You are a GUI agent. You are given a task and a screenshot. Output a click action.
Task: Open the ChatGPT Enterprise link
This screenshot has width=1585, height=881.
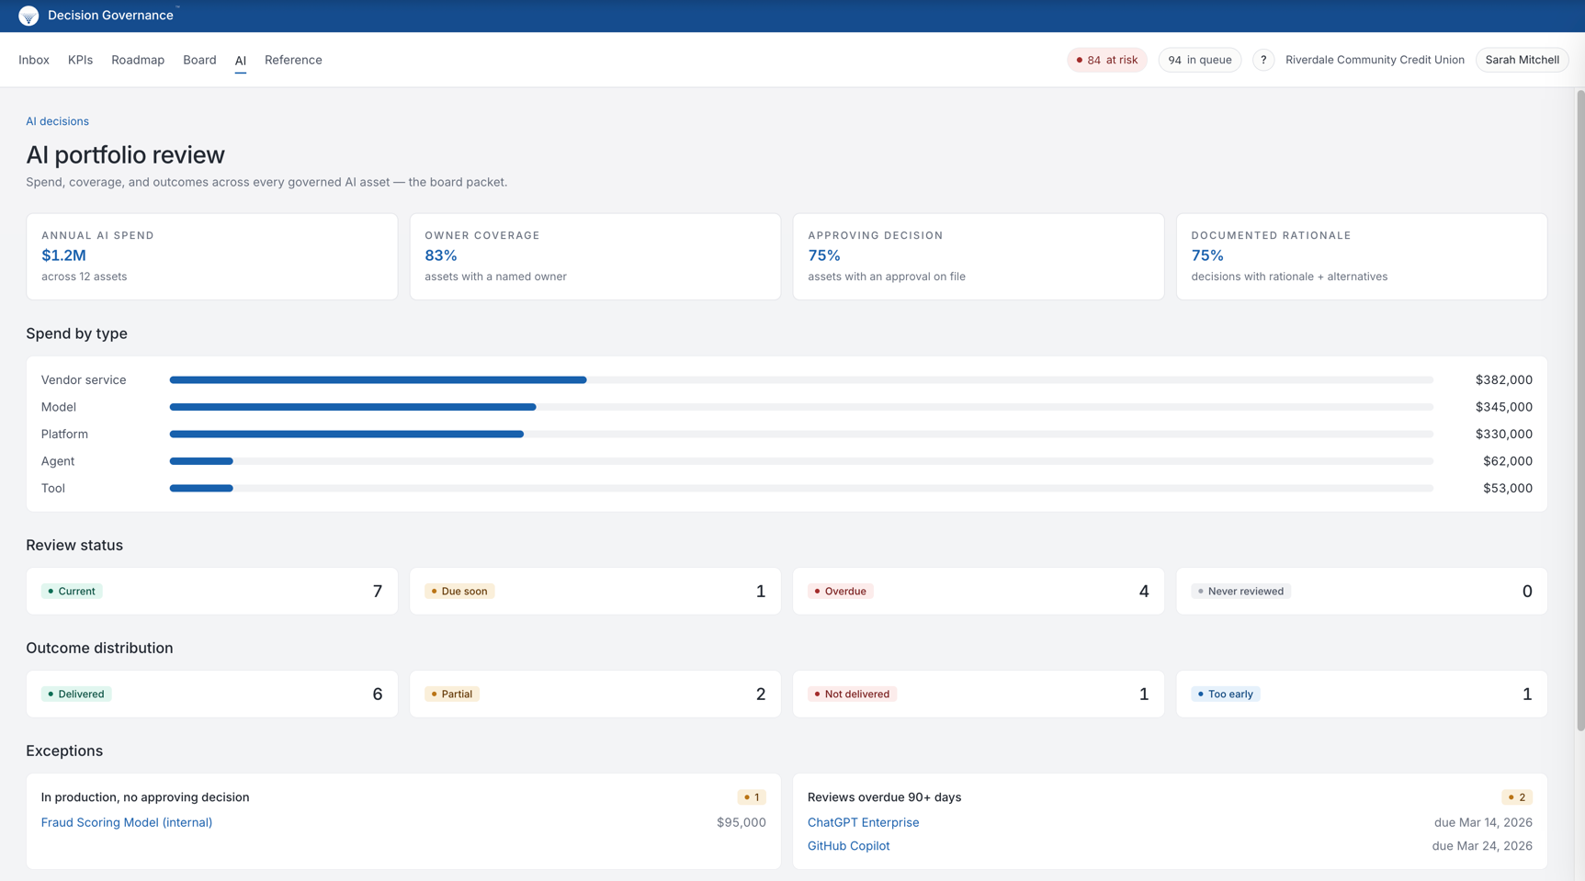click(x=863, y=822)
